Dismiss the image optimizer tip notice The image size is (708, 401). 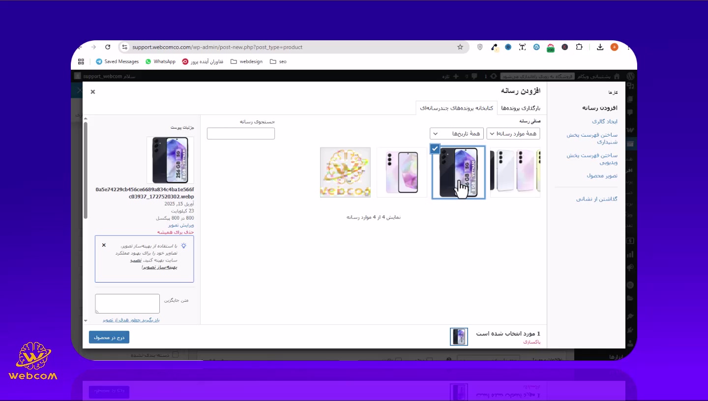click(104, 245)
